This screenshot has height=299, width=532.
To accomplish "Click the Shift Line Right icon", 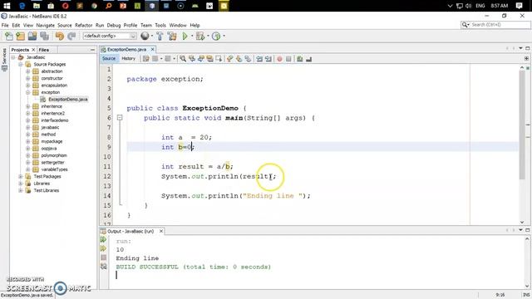I will tap(268, 59).
